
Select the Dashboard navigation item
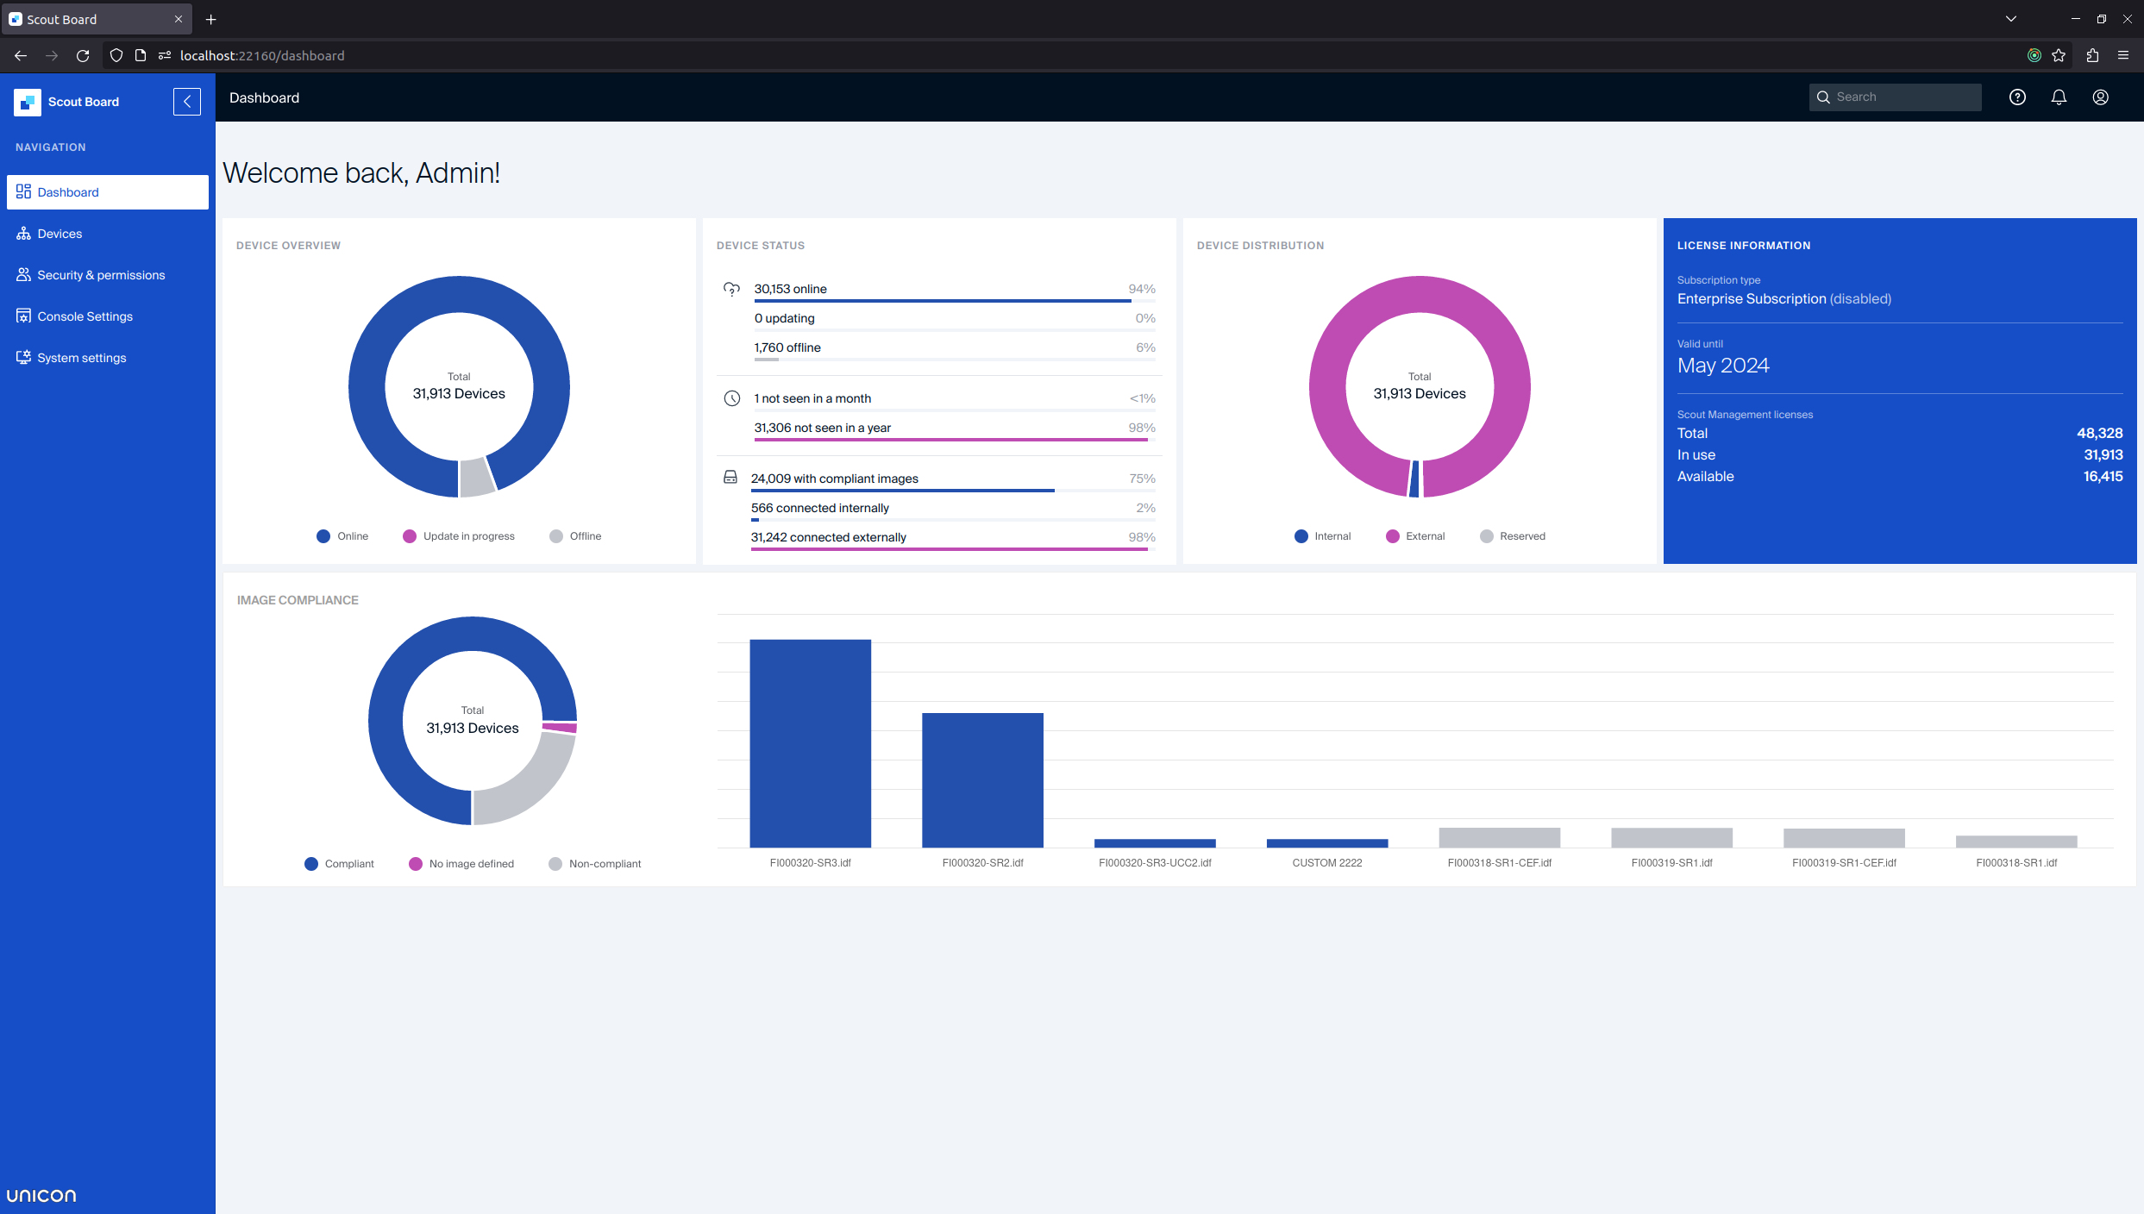pyautogui.click(x=68, y=192)
